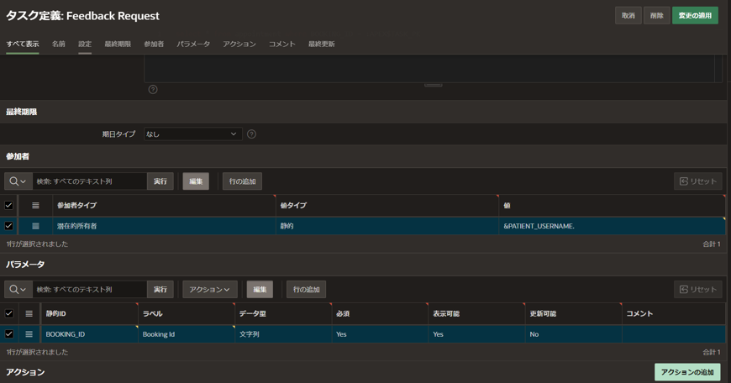Switch to 最終更新 tab
The width and height of the screenshot is (731, 383).
[322, 44]
